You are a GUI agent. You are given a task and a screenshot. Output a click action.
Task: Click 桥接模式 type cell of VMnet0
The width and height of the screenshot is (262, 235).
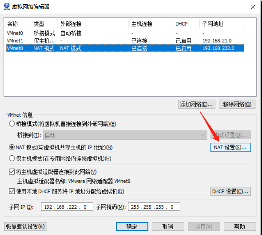pos(44,33)
